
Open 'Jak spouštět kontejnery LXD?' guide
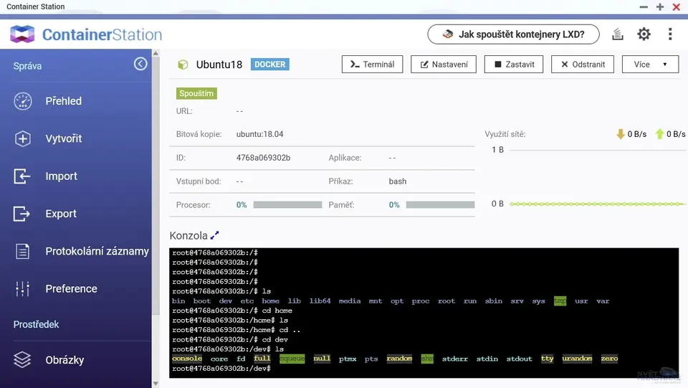coord(514,34)
